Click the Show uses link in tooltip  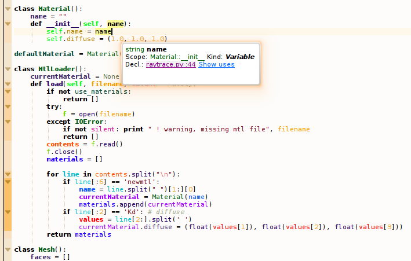point(216,64)
